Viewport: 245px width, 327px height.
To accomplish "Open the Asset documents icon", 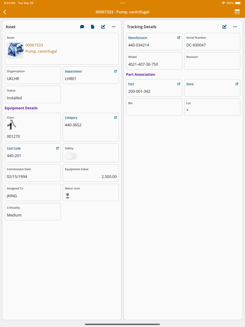I will 92,27.
